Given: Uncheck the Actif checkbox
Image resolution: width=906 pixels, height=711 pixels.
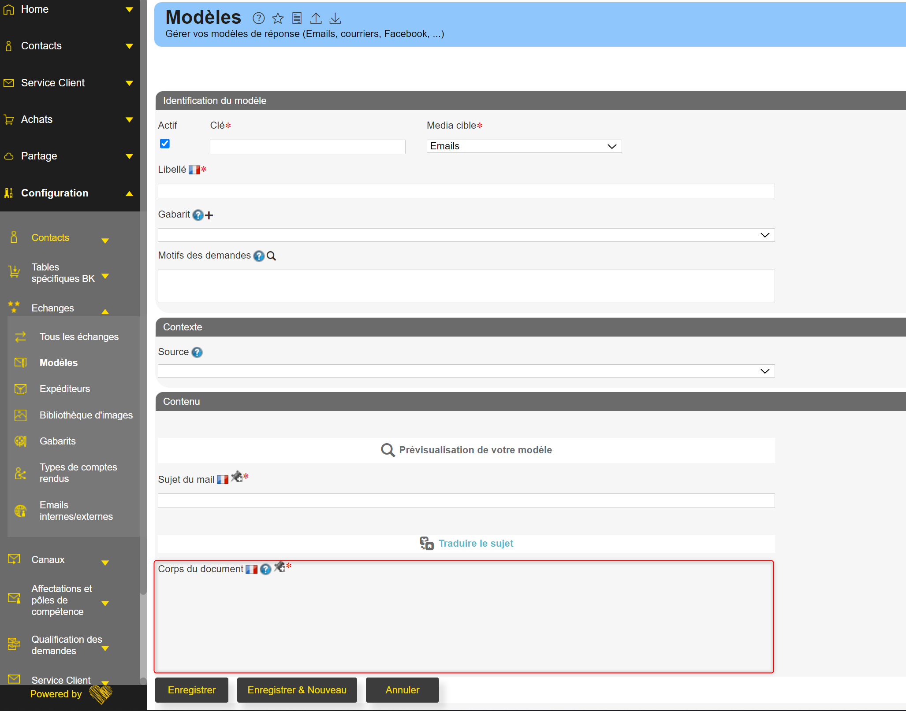Looking at the screenshot, I should (x=165, y=144).
